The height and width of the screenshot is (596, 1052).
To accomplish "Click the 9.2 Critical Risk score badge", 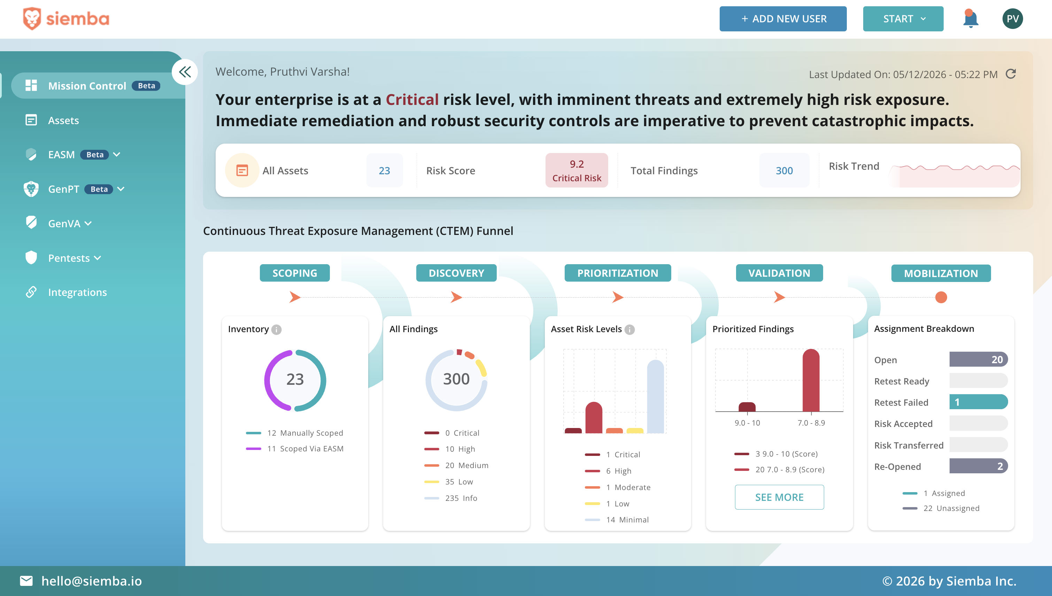I will coord(577,170).
